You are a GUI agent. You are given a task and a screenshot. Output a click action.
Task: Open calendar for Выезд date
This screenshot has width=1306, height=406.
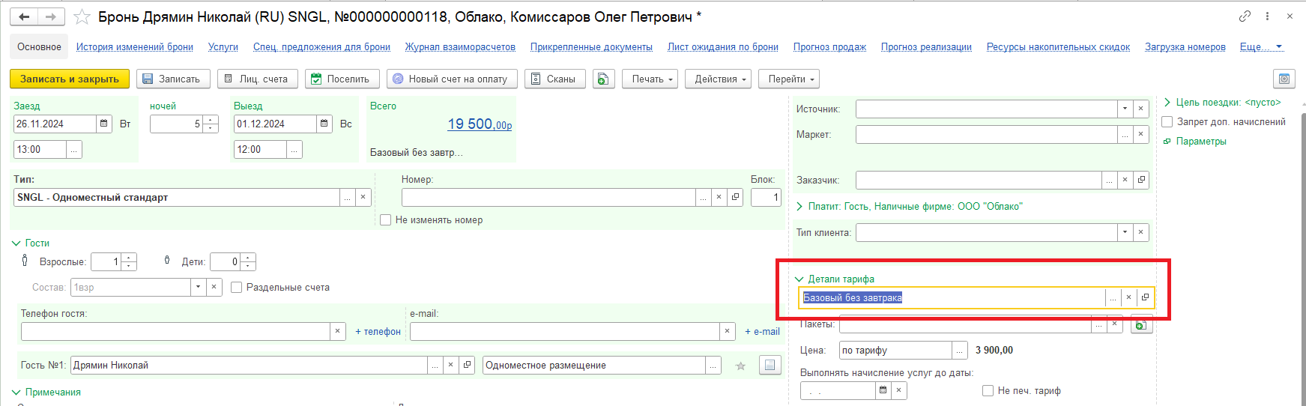click(x=324, y=124)
